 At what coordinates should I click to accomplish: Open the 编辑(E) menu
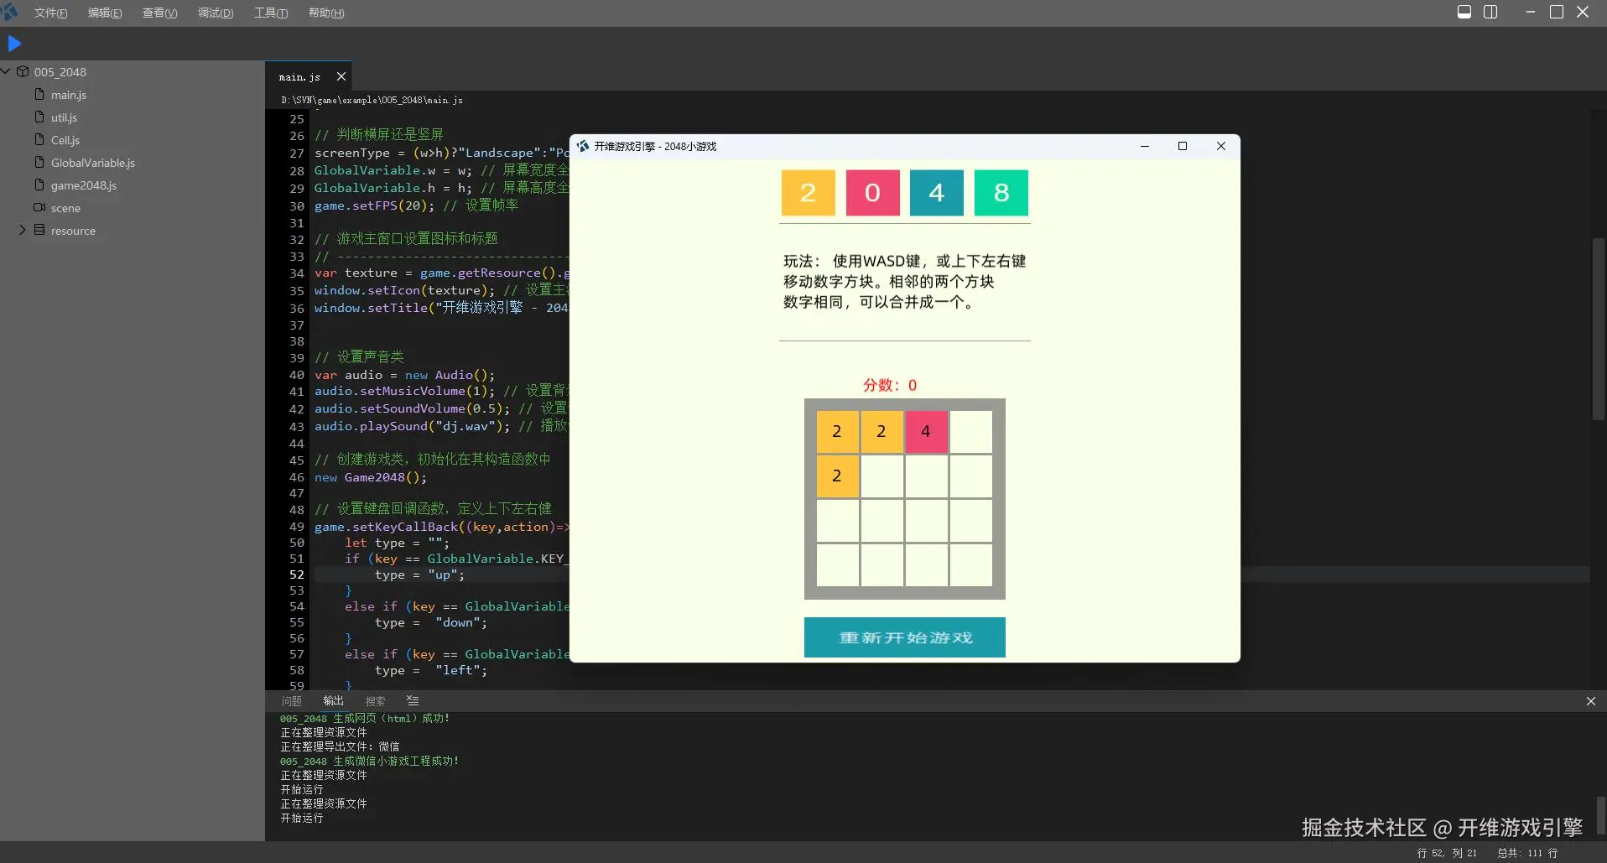point(105,13)
